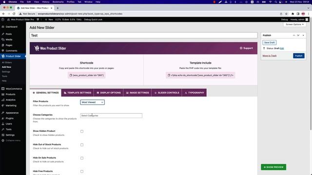Open All Sliders submenu item

[7, 63]
